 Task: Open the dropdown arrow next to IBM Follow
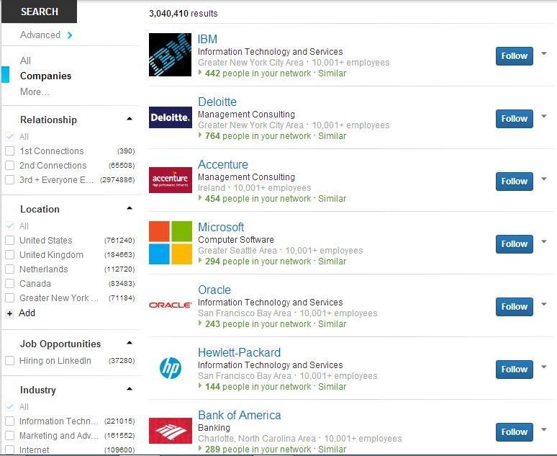(x=544, y=54)
